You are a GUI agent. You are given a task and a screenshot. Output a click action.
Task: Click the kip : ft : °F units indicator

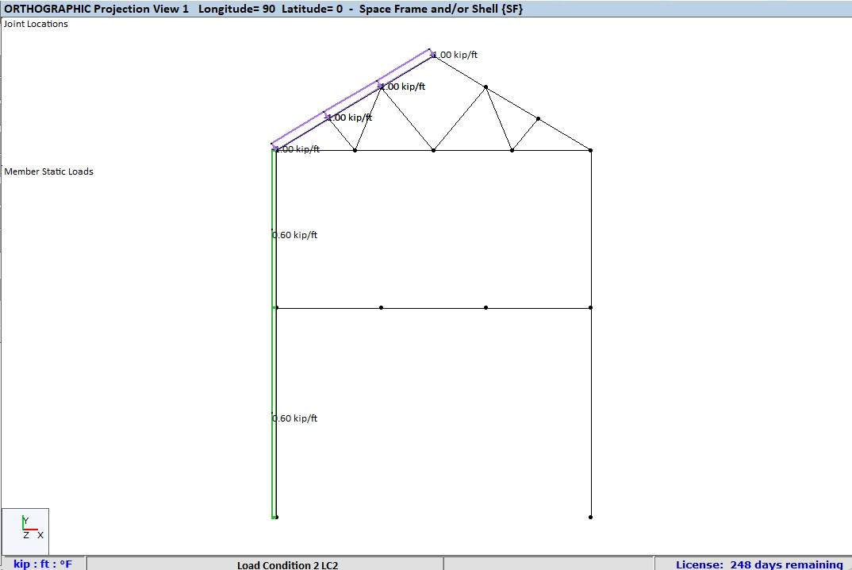pos(43,564)
